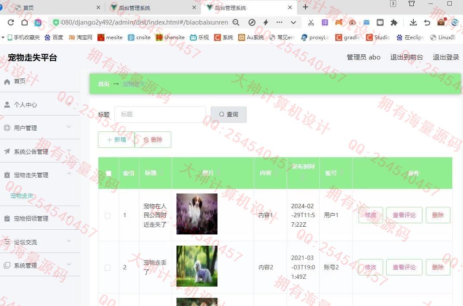Open the 百度 bookmark

click(x=54, y=37)
